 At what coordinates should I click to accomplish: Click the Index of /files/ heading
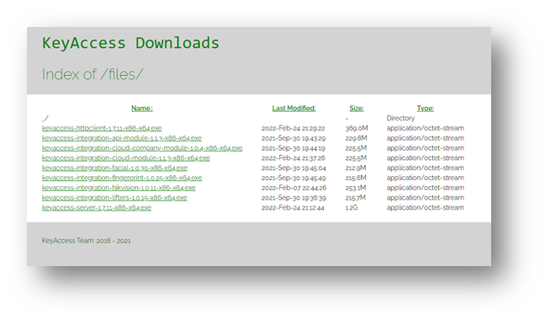pyautogui.click(x=93, y=74)
